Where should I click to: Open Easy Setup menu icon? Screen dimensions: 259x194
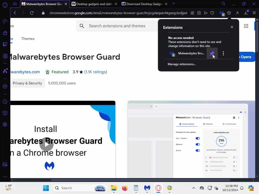click(x=254, y=13)
